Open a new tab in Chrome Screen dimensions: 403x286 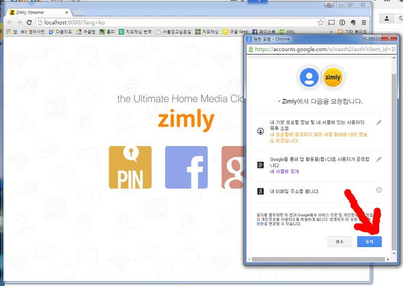coord(78,12)
